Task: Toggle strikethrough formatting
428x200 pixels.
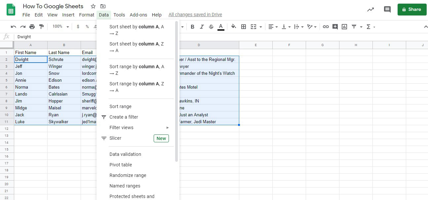Action: (x=211, y=27)
